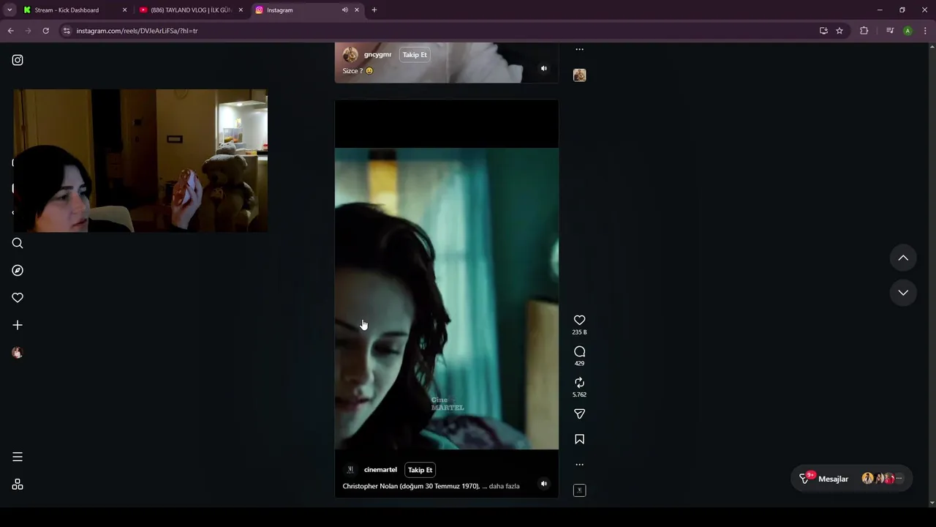
Task: Open the Chrome three-dot menu
Action: click(x=925, y=31)
